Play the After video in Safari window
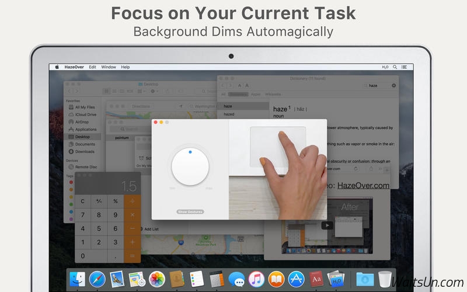 pyautogui.click(x=327, y=225)
